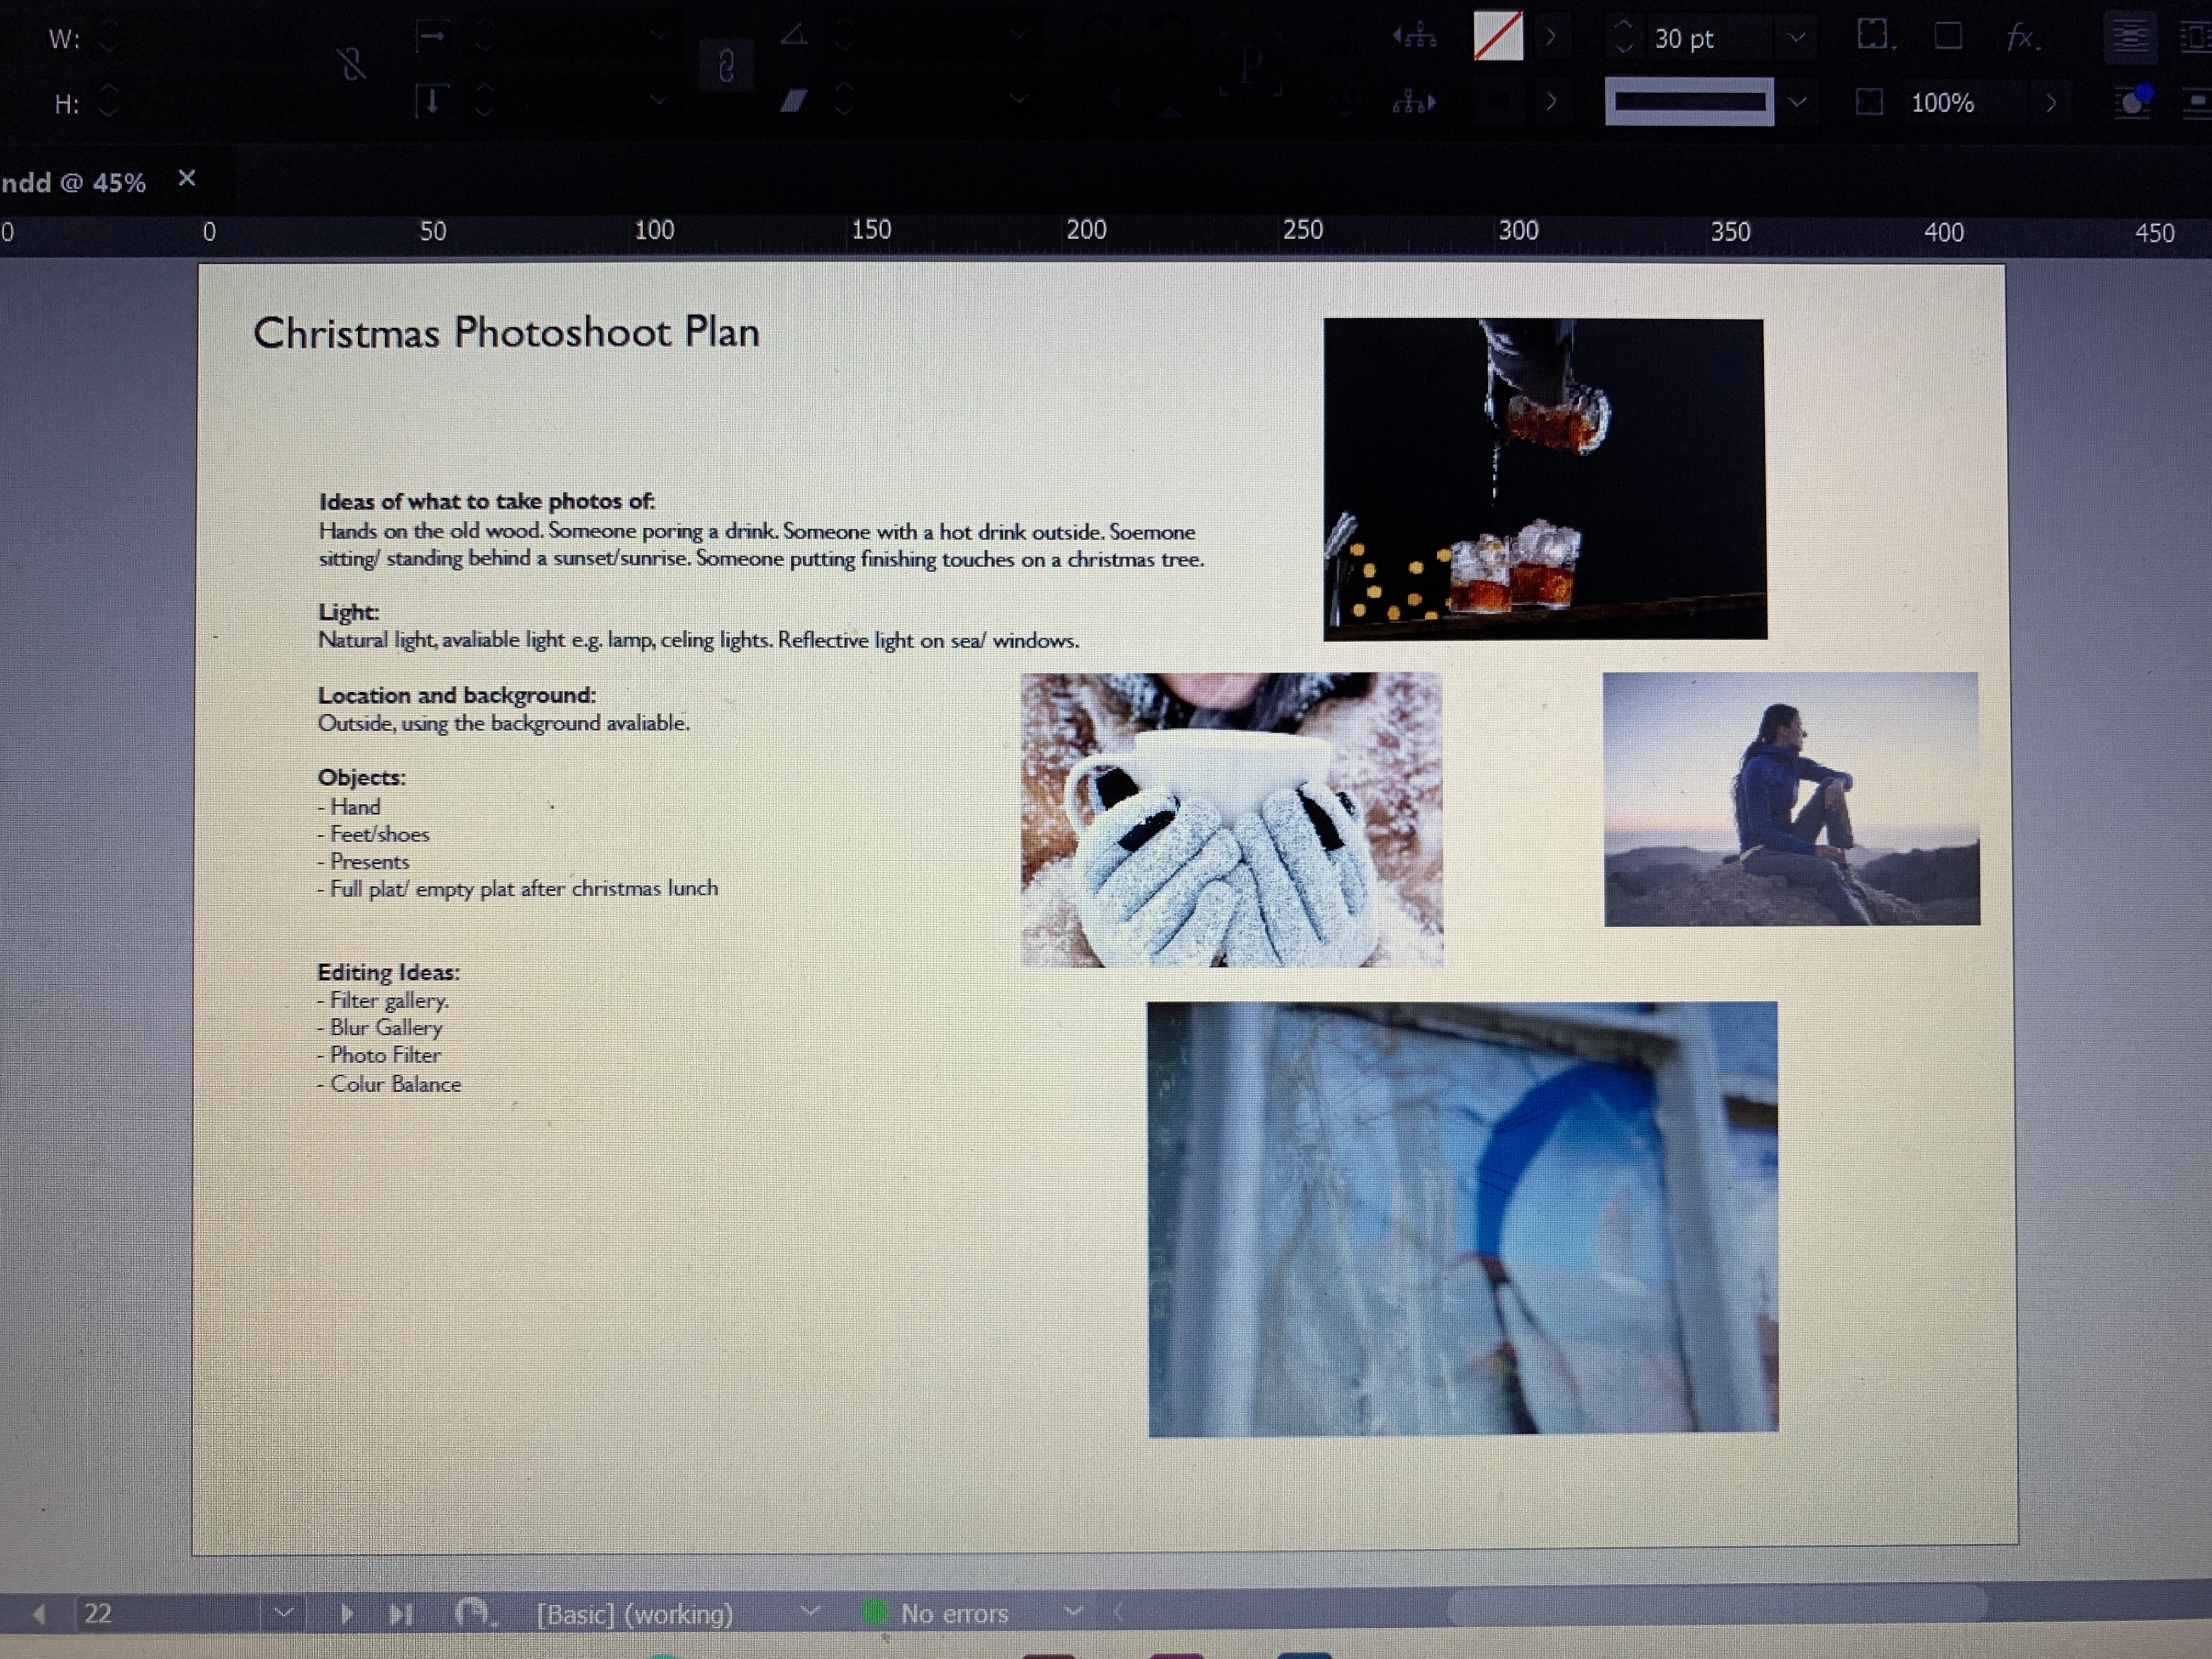This screenshot has width=2212, height=1659.
Task: Open the page number 22 dropdown
Action: coord(284,1613)
